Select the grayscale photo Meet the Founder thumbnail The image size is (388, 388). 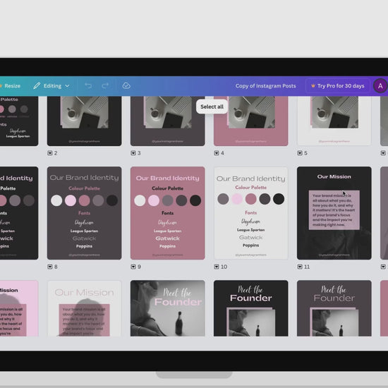pyautogui.click(x=167, y=308)
